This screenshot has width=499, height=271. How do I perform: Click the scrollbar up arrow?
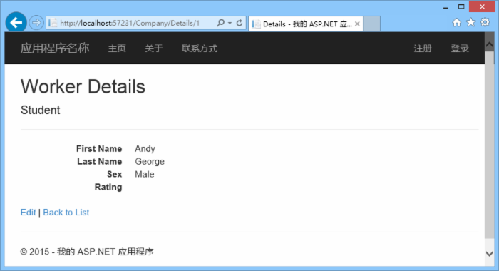click(x=490, y=45)
